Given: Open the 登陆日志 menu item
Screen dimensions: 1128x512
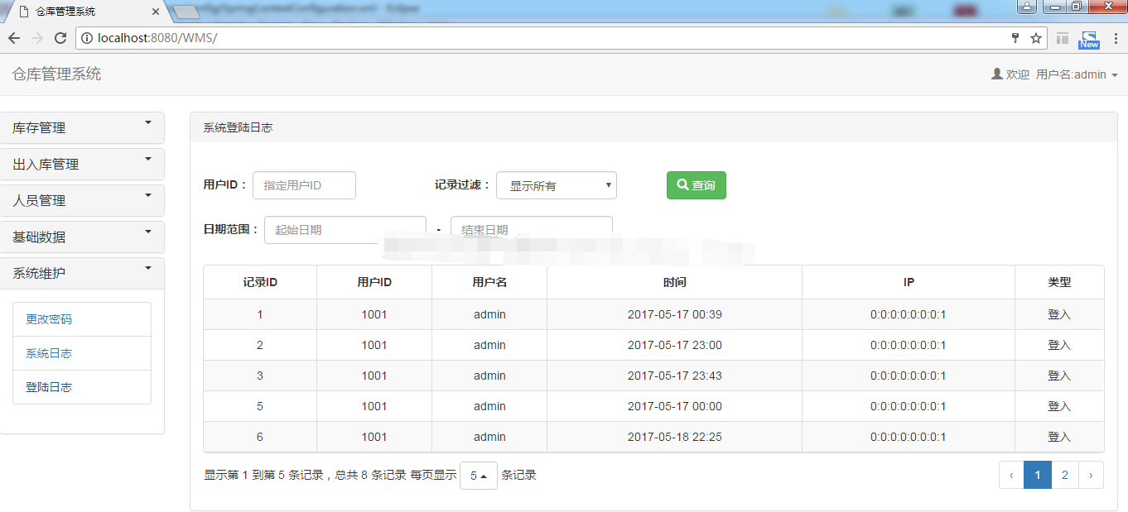Looking at the screenshot, I should (x=82, y=387).
